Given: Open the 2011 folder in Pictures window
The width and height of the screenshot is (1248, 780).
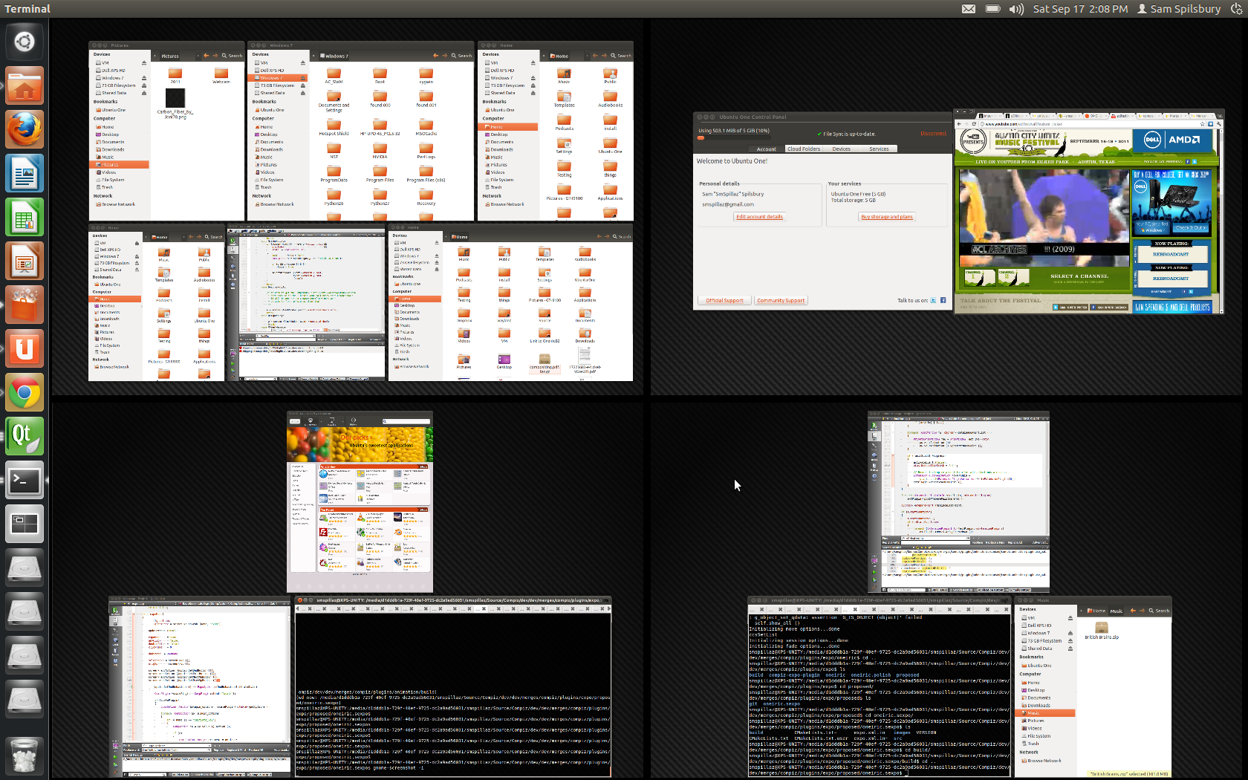Looking at the screenshot, I should tap(175, 76).
